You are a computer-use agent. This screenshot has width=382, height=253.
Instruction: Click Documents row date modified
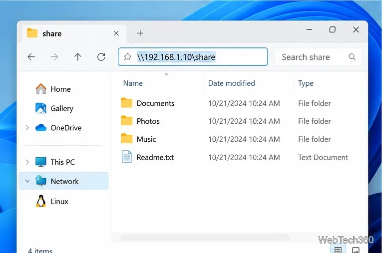pos(244,103)
